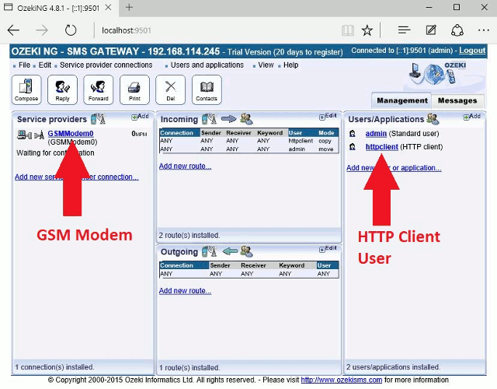Viewport: 497px width, 389px height.
Task: Open the admin user link
Action: pyautogui.click(x=376, y=134)
